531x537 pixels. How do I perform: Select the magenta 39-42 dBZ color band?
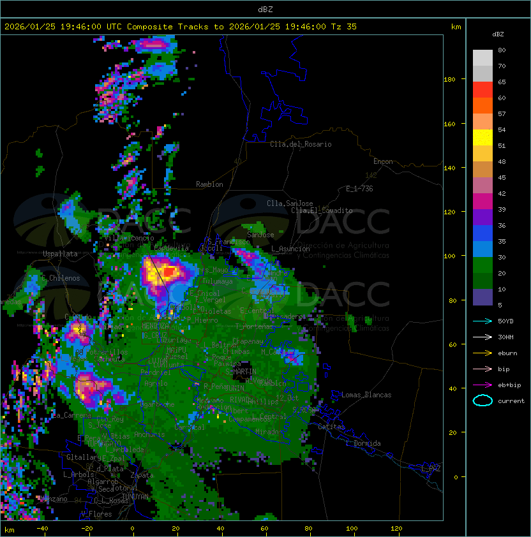482,202
